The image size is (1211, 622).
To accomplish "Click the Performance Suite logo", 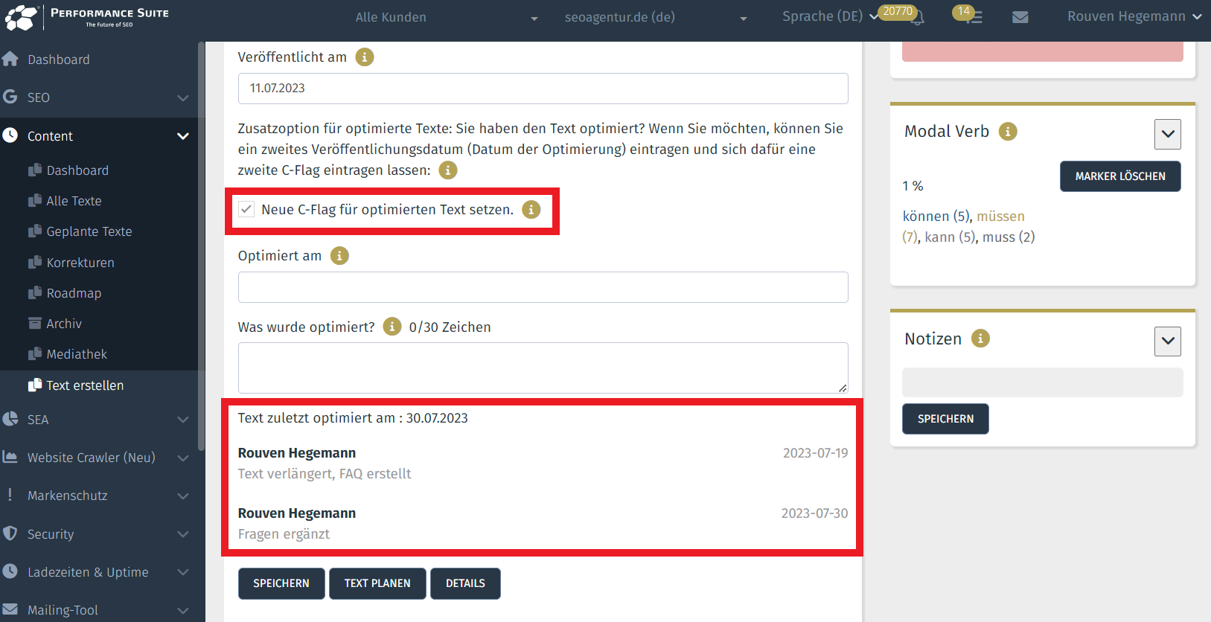I will [87, 17].
